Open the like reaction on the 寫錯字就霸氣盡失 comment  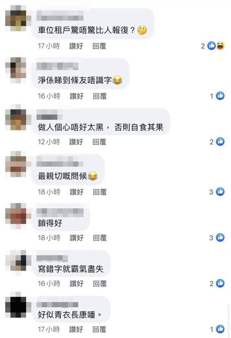click(220, 283)
